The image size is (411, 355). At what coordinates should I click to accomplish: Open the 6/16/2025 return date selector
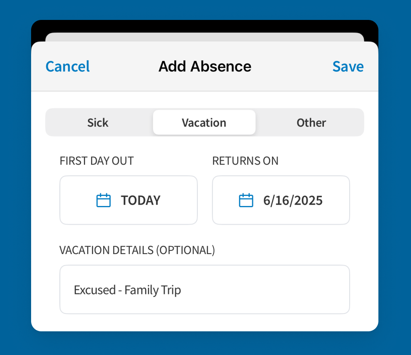tap(281, 200)
